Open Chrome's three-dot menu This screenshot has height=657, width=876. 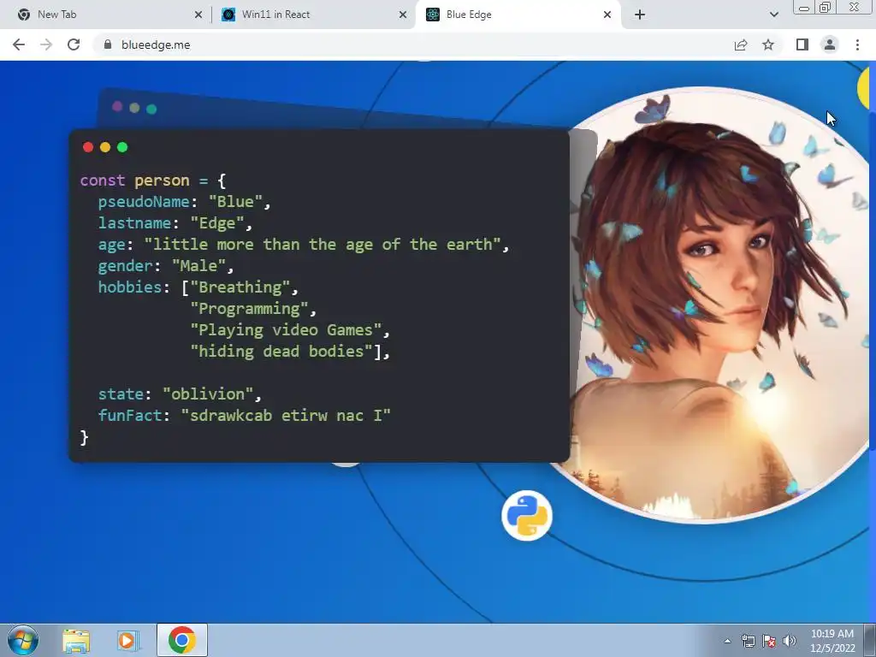[x=857, y=44]
